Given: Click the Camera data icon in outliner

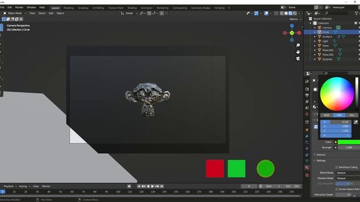Looking at the screenshot, I should coord(338,27).
